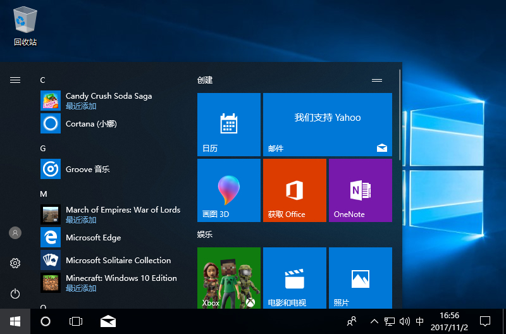Show hidden system tray icons chevron
The image size is (506, 334).
point(374,321)
